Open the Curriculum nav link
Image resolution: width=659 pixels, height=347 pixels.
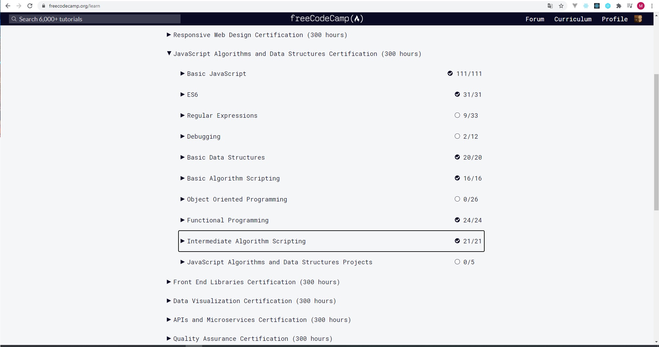[x=573, y=19]
